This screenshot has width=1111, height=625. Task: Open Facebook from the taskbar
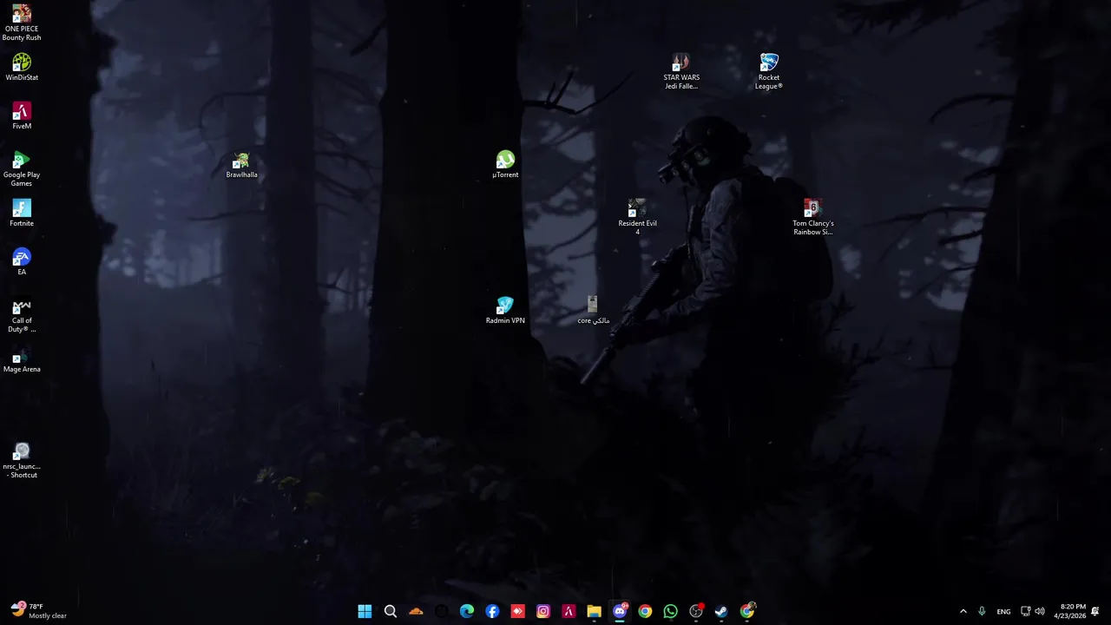pyautogui.click(x=492, y=611)
